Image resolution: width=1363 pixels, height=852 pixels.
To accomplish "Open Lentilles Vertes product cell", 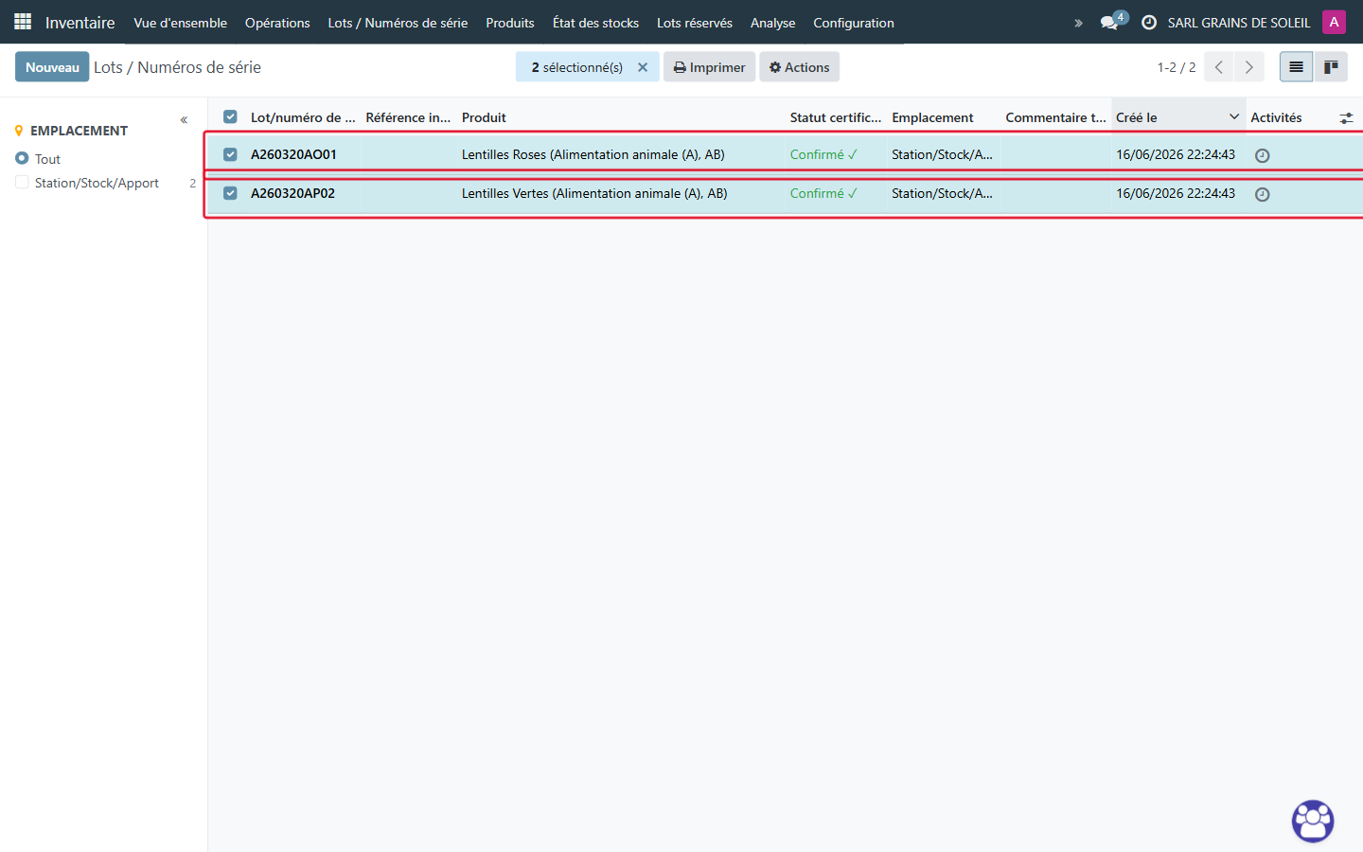I will pyautogui.click(x=594, y=193).
